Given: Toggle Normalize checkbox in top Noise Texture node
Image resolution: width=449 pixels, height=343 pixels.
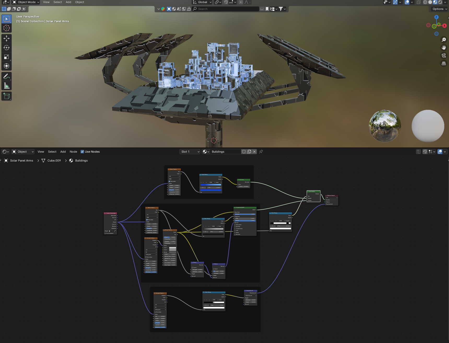Looking at the screenshot, I should click(170, 181).
